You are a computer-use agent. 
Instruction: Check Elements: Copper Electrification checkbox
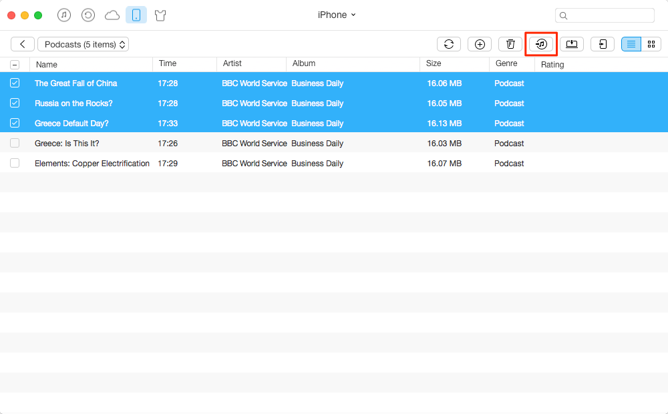(15, 163)
